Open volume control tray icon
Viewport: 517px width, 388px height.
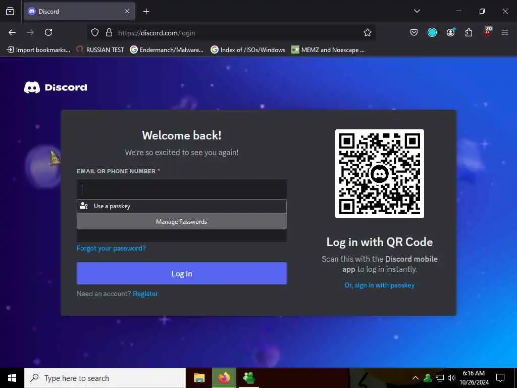(451, 378)
